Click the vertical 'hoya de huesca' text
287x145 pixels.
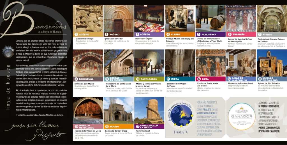pyautogui.click(x=8, y=87)
